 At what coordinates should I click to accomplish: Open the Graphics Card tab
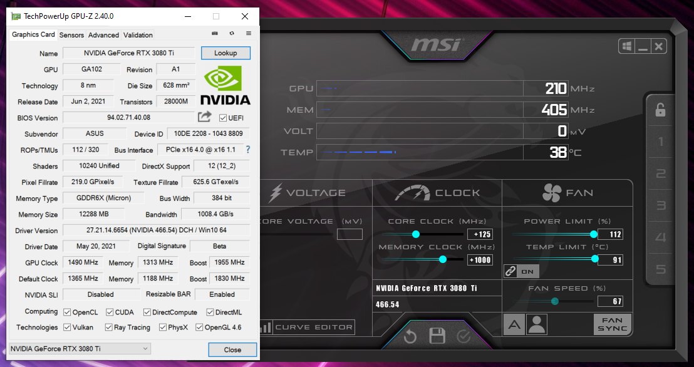[x=33, y=34]
